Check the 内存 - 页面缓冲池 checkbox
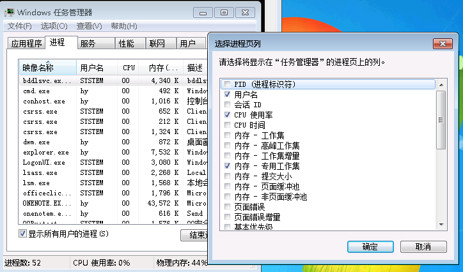This screenshot has height=272, width=463. coord(227,186)
